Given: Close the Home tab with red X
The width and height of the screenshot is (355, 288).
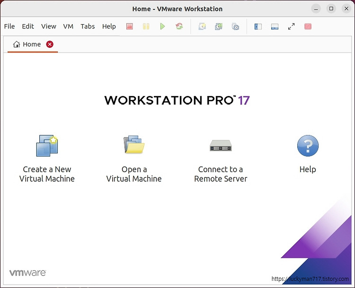Looking at the screenshot, I should [50, 44].
